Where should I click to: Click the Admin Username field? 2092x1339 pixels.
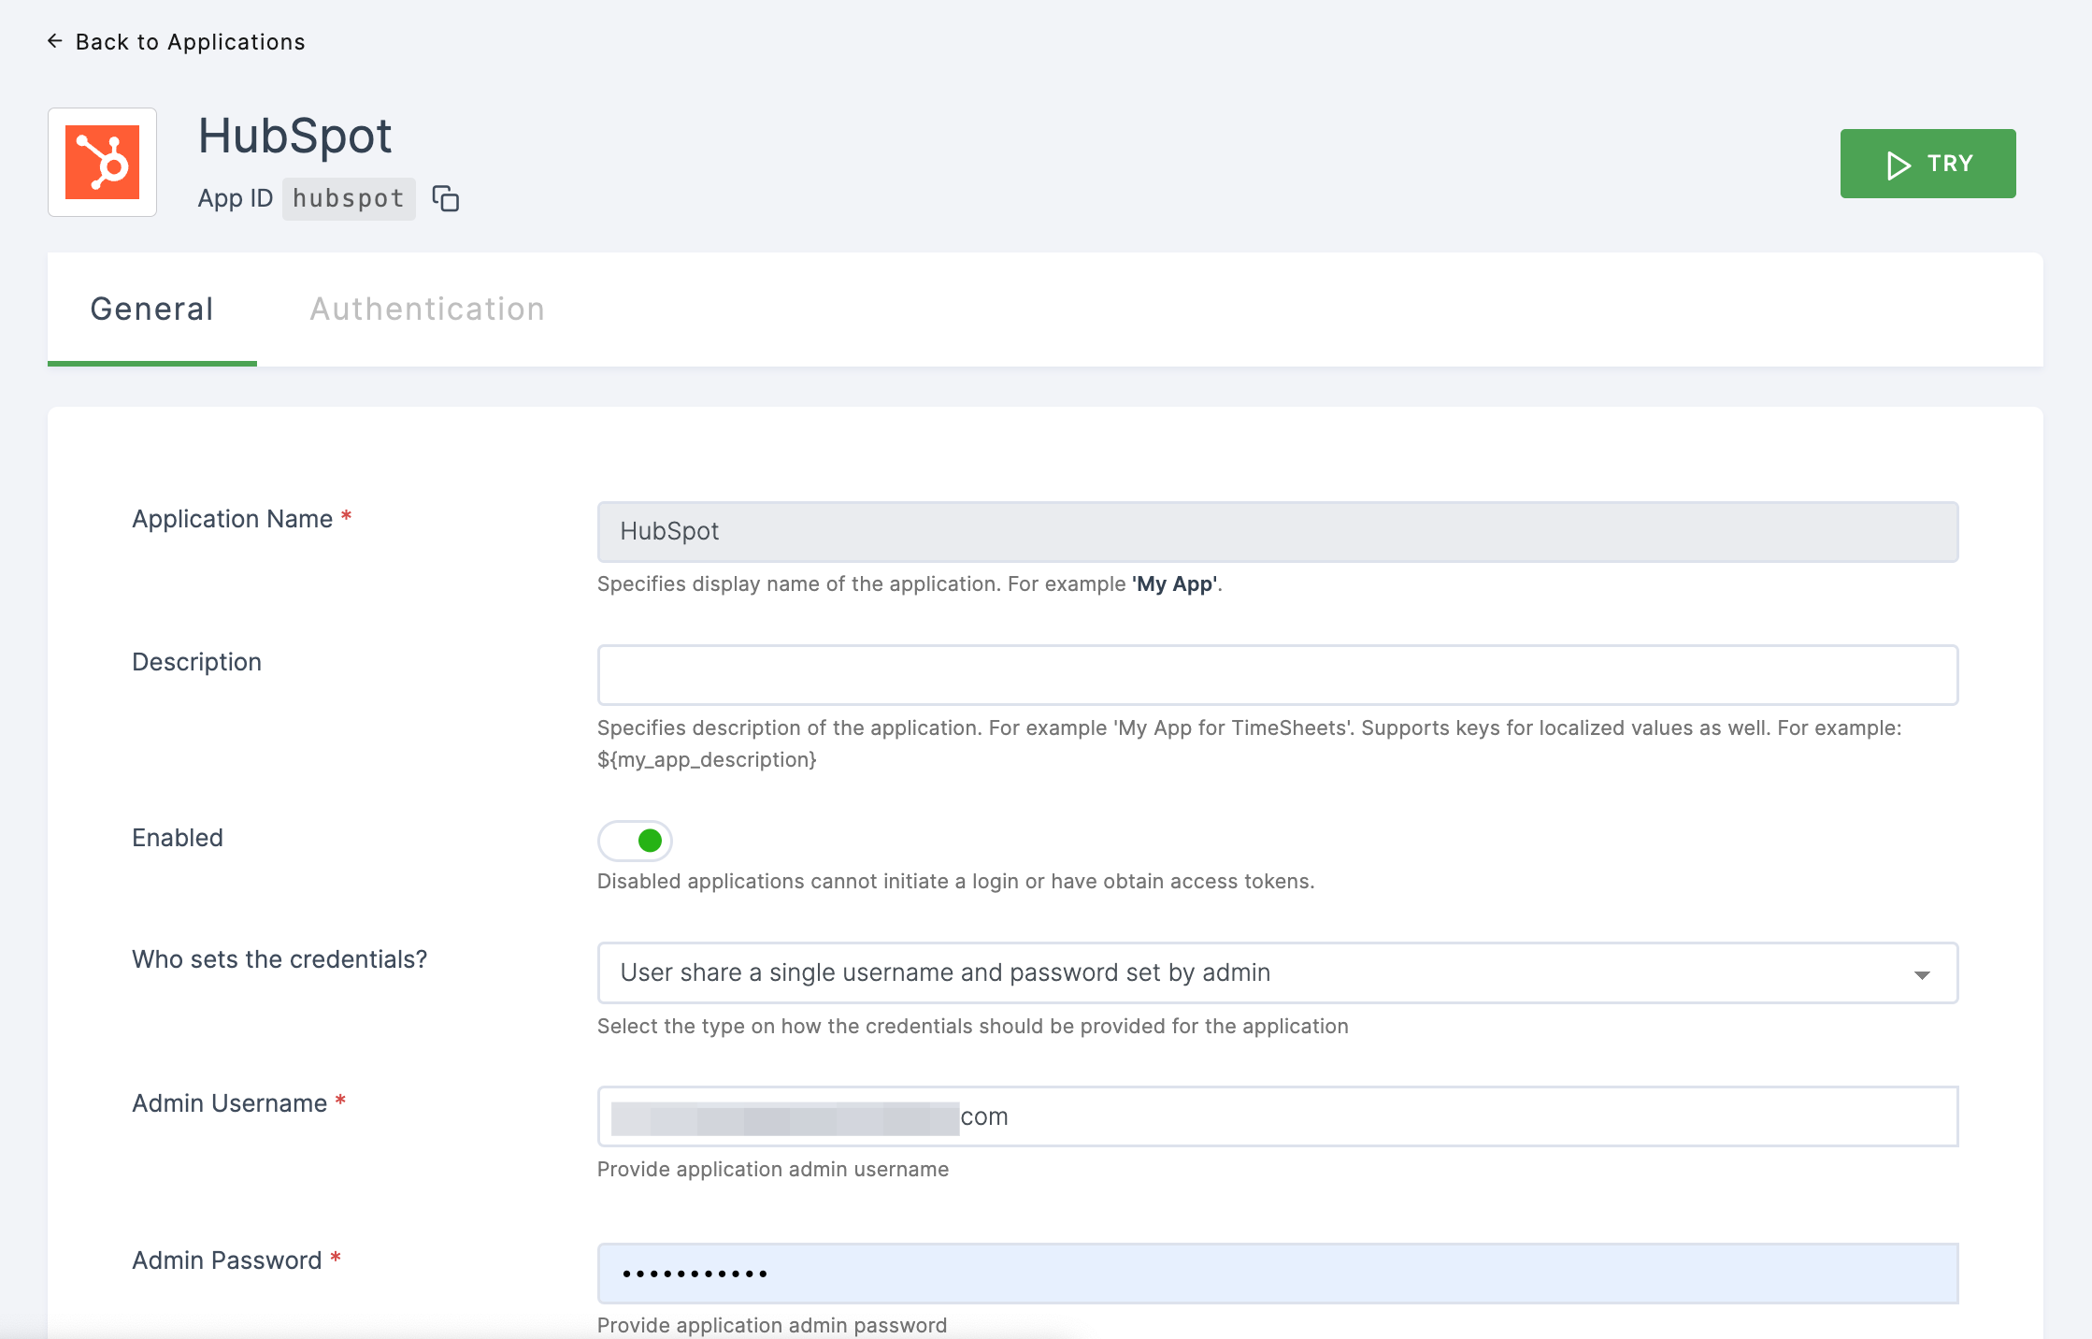tap(1278, 1116)
